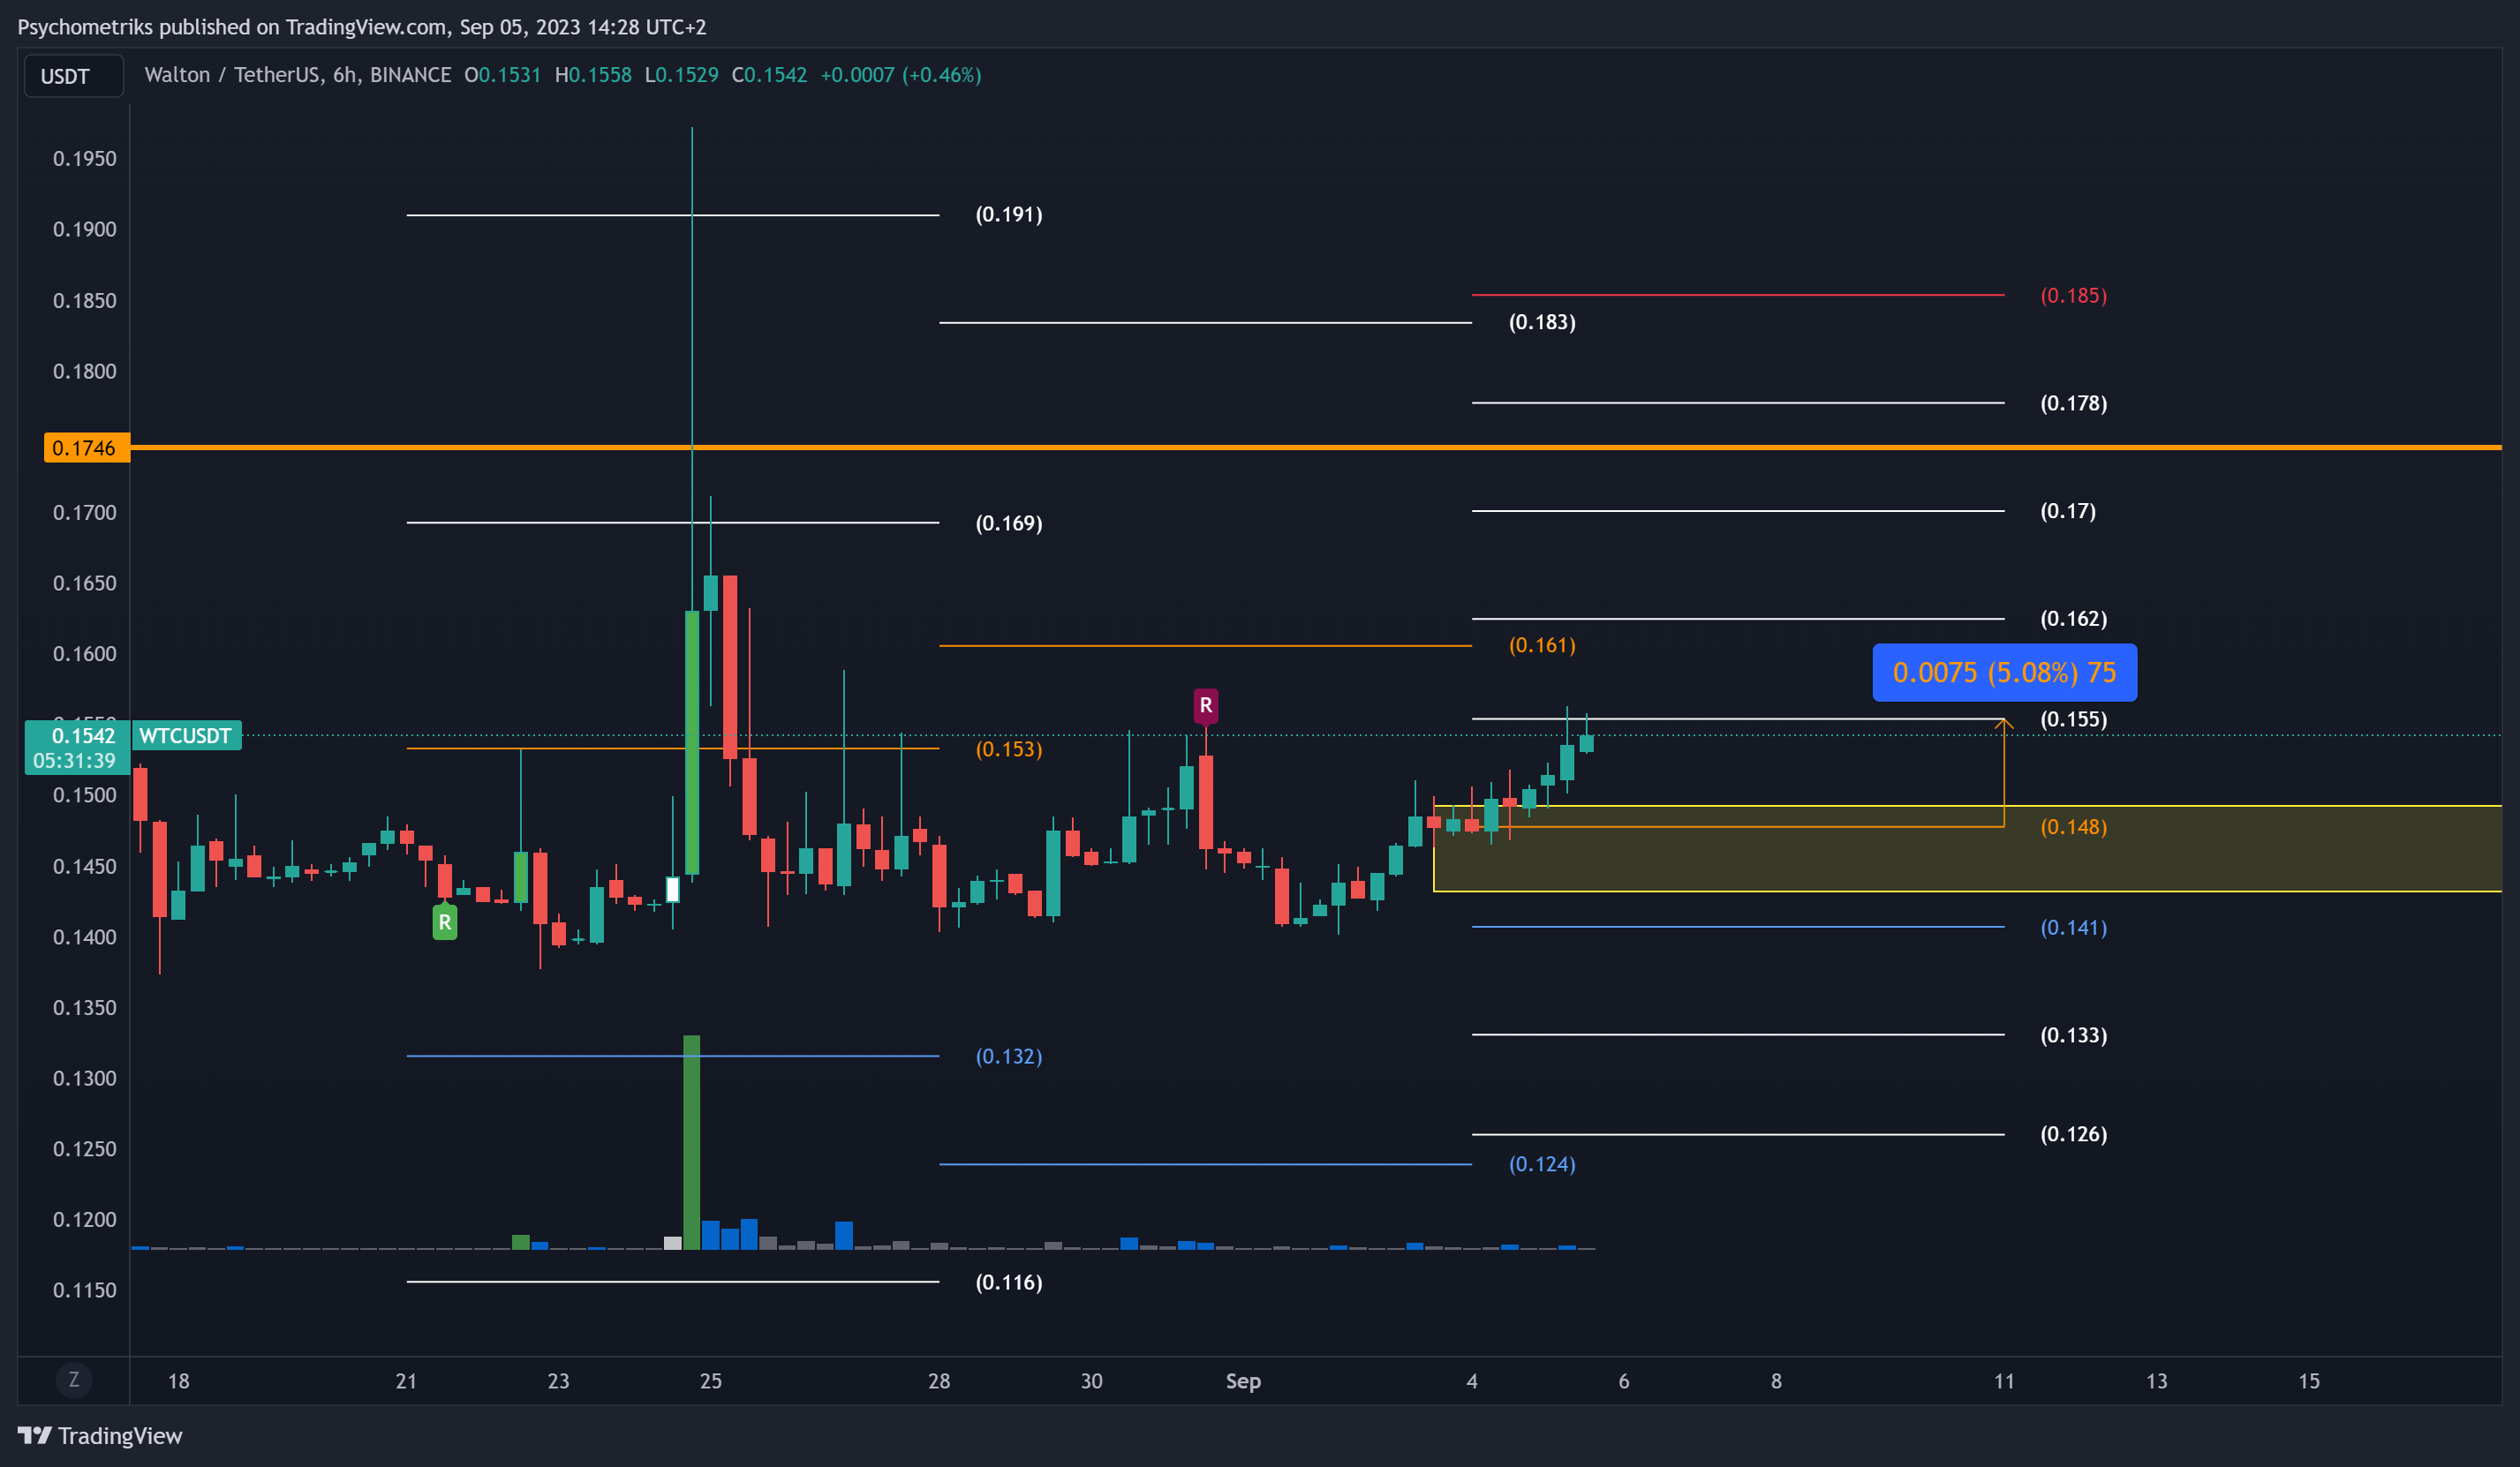
Task: Select the (0.17) level label
Action: click(x=2067, y=511)
